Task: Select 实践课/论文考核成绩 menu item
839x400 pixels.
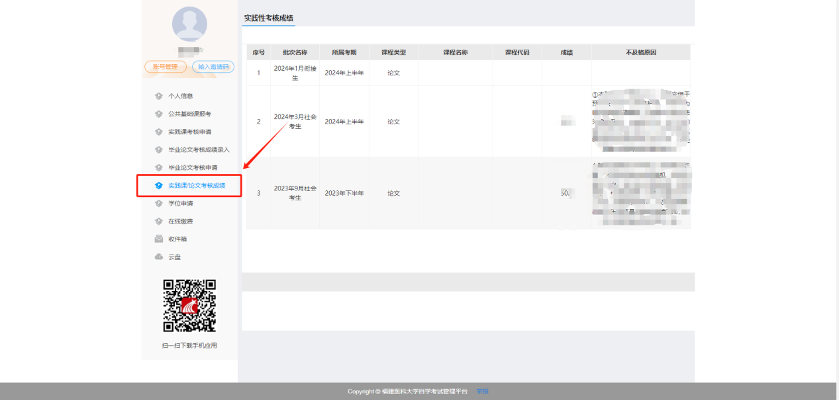Action: click(196, 186)
